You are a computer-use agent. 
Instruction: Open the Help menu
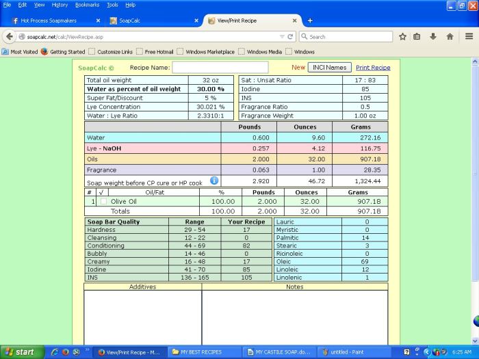coord(130,5)
